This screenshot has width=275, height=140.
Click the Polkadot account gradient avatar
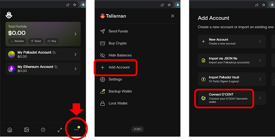coord(12,55)
